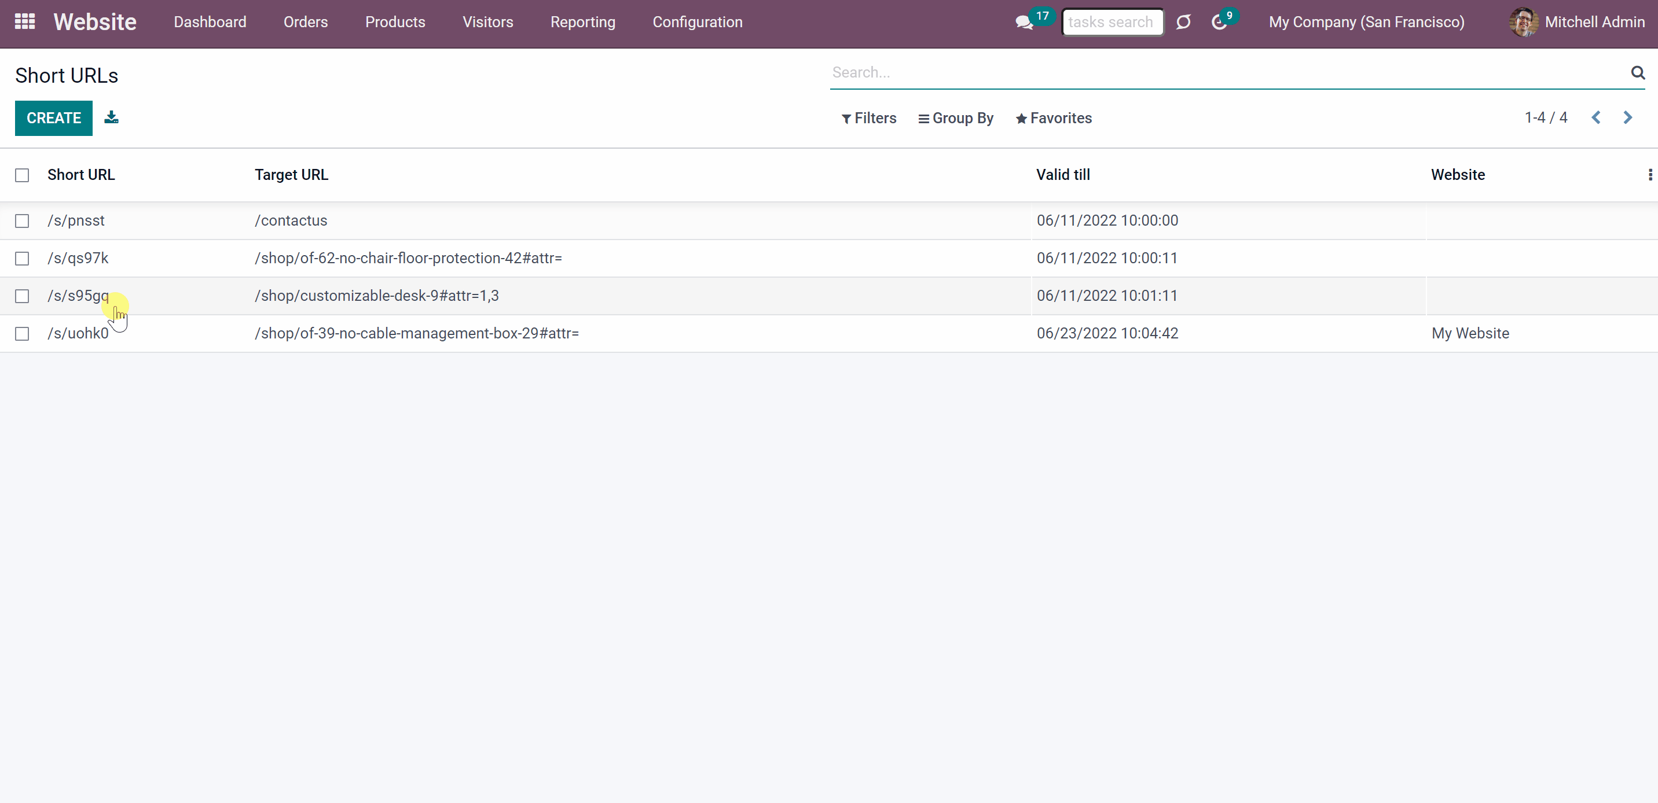Open the /s/qs97k short URL record

pos(78,258)
